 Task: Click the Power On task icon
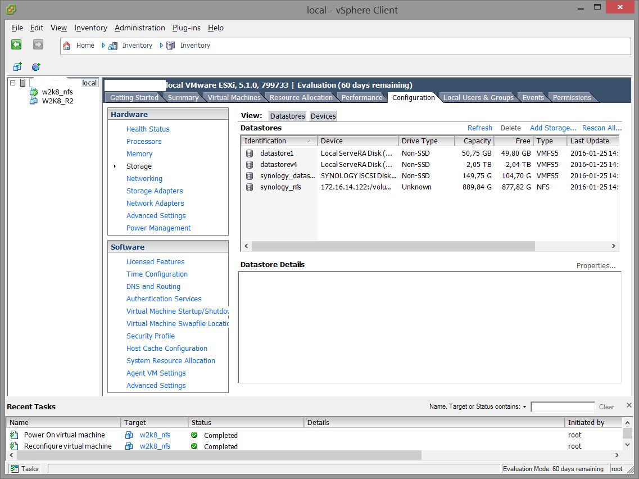tap(14, 435)
